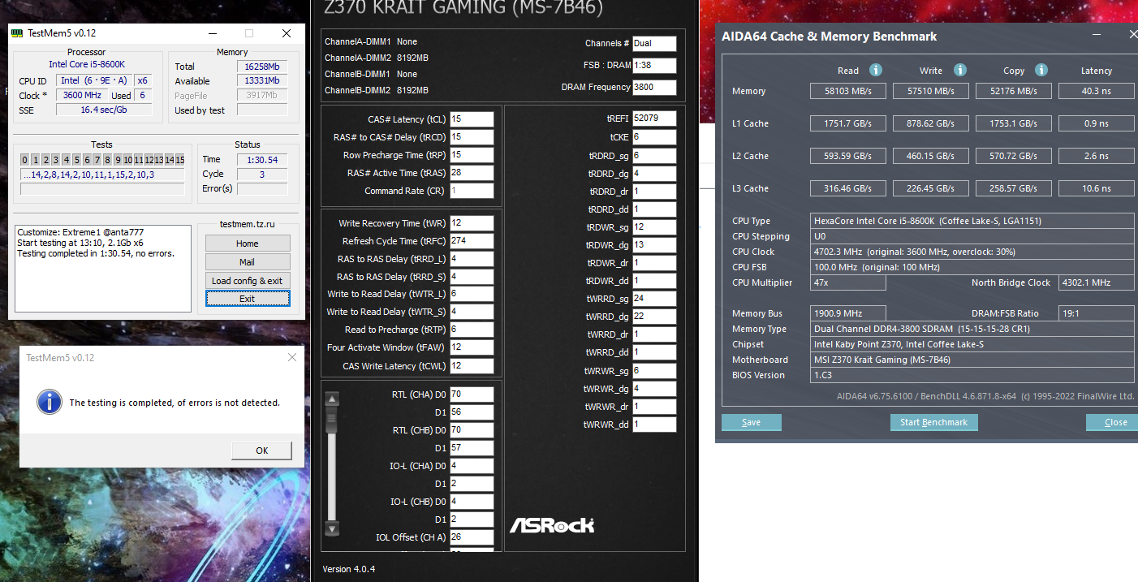Click the Write Recovery Time (tWR) field

tap(472, 223)
